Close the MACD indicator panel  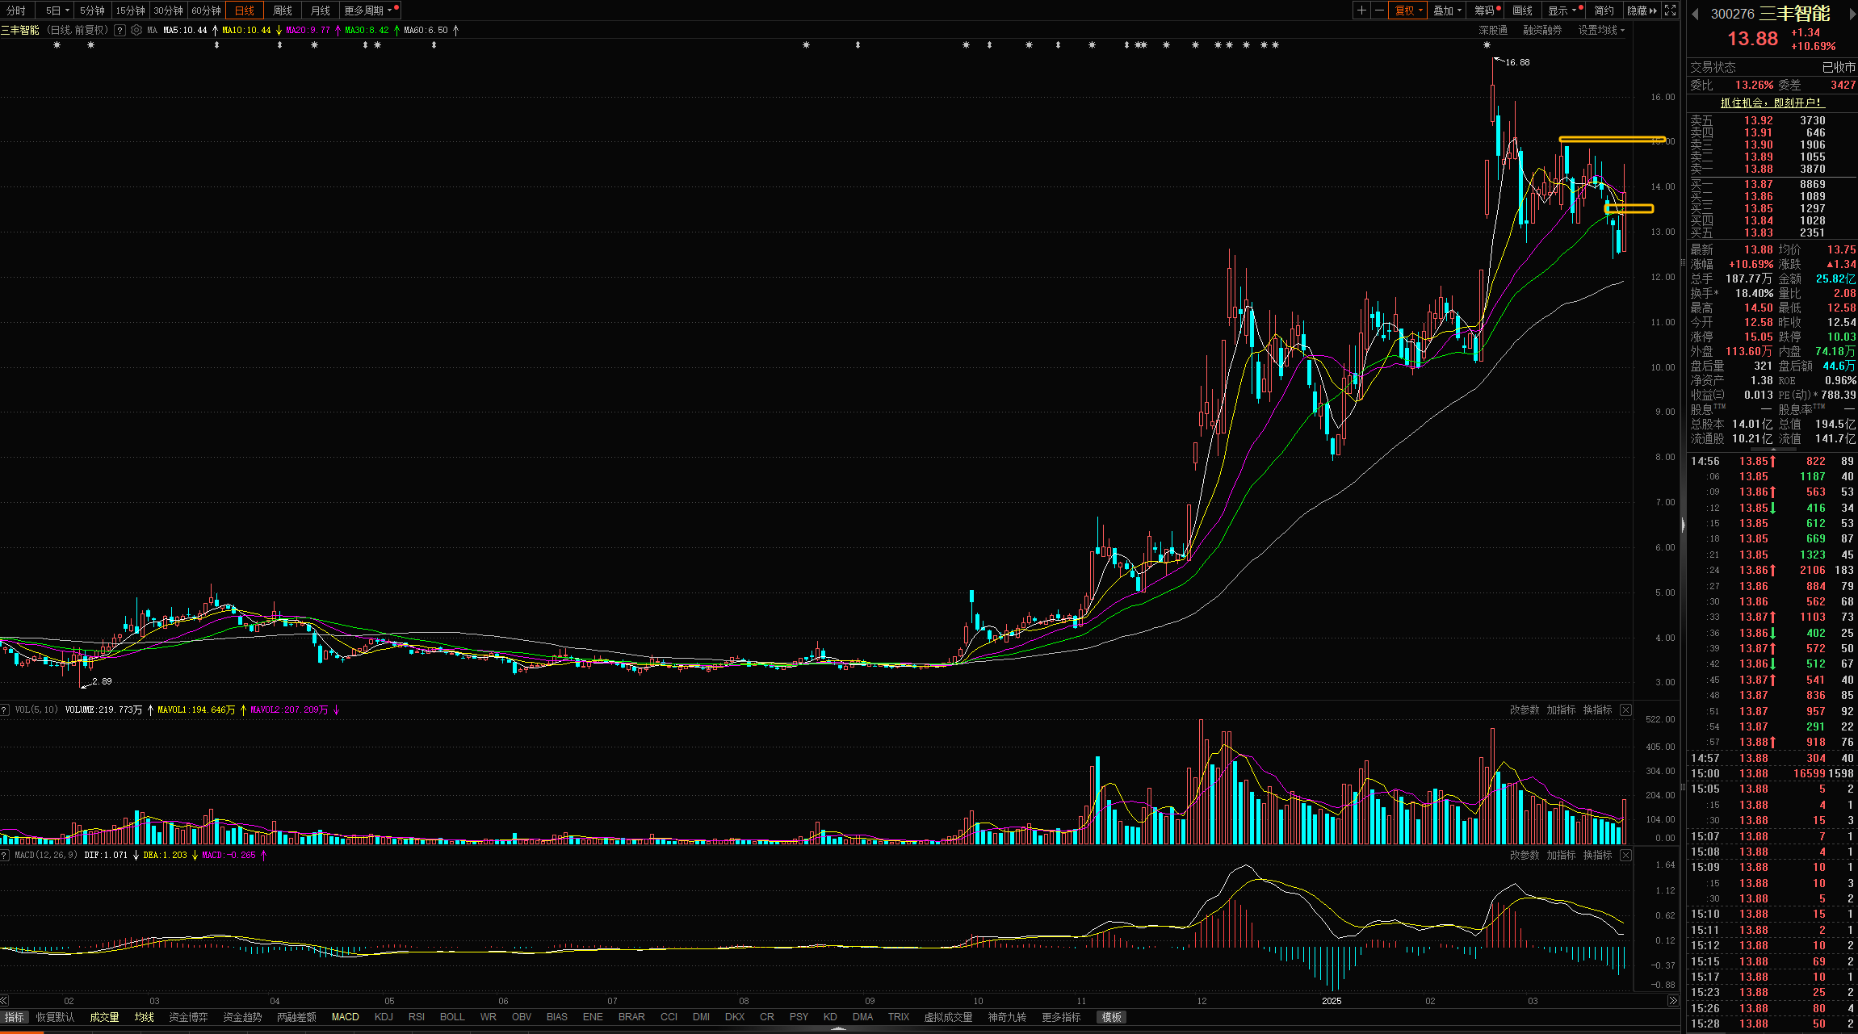tap(1625, 855)
